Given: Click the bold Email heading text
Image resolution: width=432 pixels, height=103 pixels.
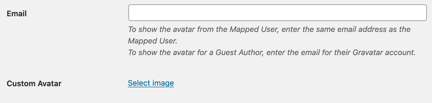Looking at the screenshot, I should [x=17, y=13].
